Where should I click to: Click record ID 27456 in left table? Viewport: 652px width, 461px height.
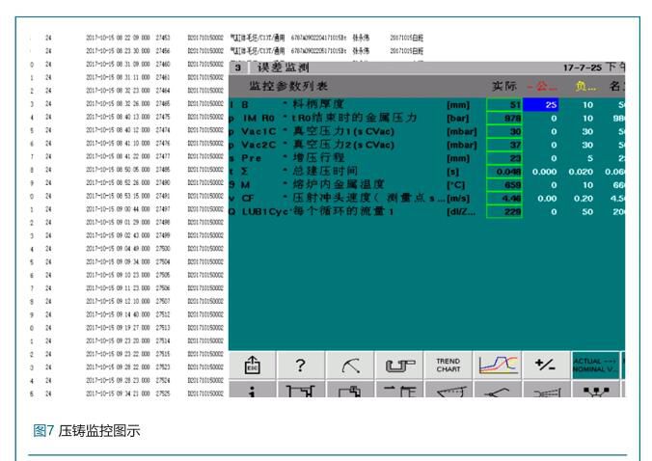point(163,51)
